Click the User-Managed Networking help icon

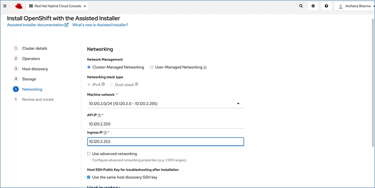tap(205, 68)
